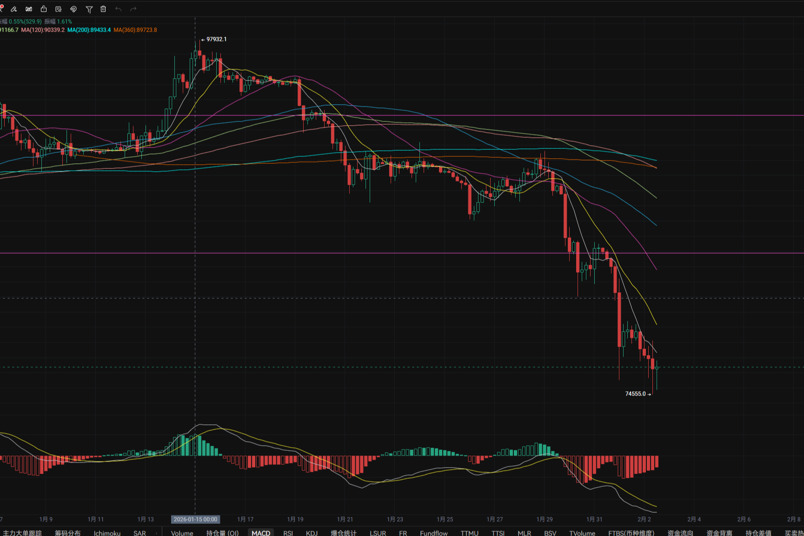Click the undo arrow icon
This screenshot has width=804, height=536.
coord(118,9)
